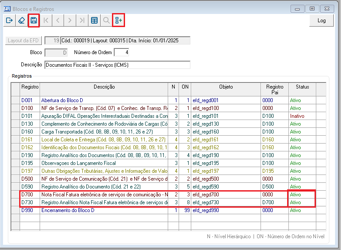Select the D101 registro cell

pos(30,116)
